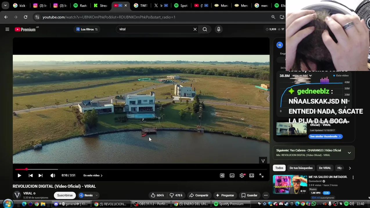Viewport: 370px width, 208px height.
Task: Switch to 'ENERO DEL UN...' Chrome taskbar window
Action: (x=191, y=204)
